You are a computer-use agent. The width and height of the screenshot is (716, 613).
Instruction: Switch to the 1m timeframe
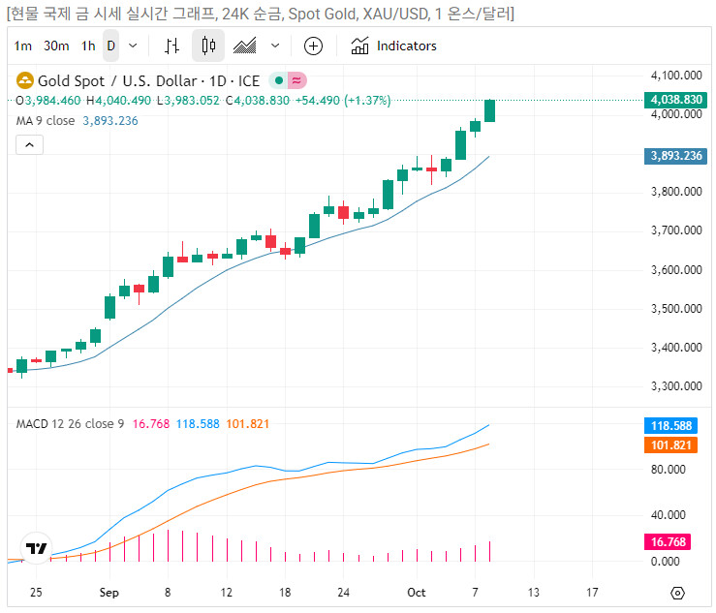23,46
